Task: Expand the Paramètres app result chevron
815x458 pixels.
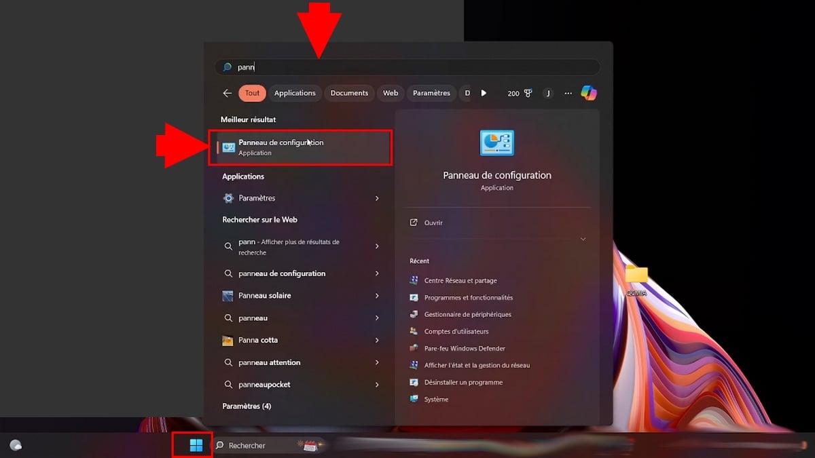Action: [377, 198]
